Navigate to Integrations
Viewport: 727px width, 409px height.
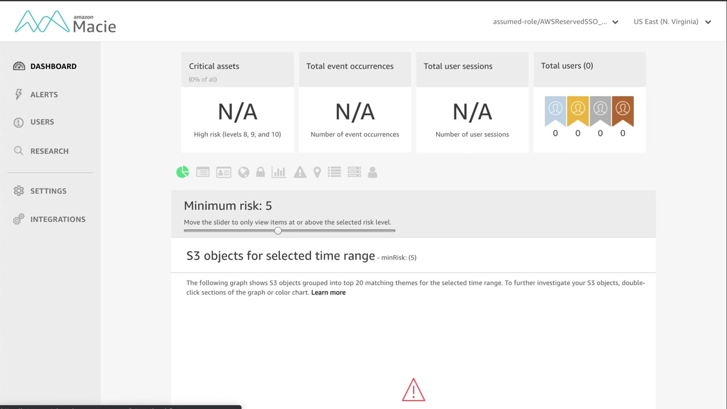pos(57,219)
